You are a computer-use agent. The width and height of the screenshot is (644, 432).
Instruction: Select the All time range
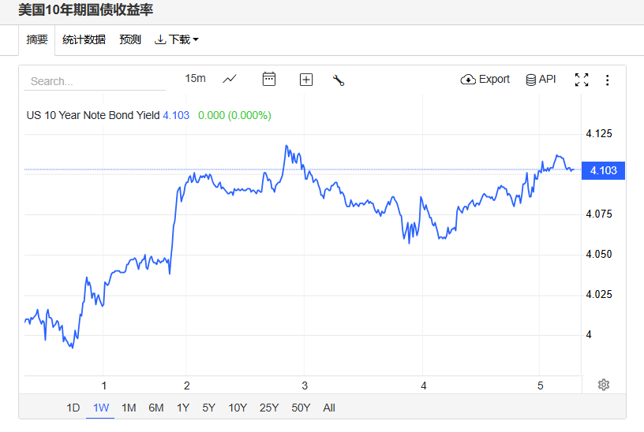point(329,408)
